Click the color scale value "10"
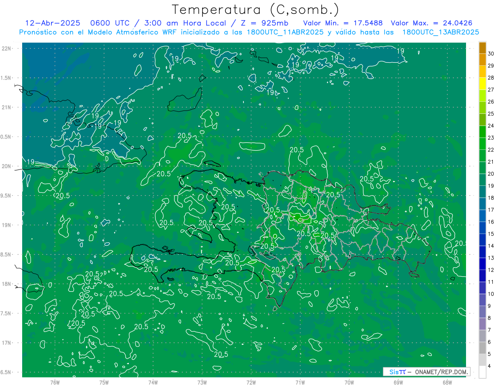The height and width of the screenshot is (388, 502). click(491, 294)
